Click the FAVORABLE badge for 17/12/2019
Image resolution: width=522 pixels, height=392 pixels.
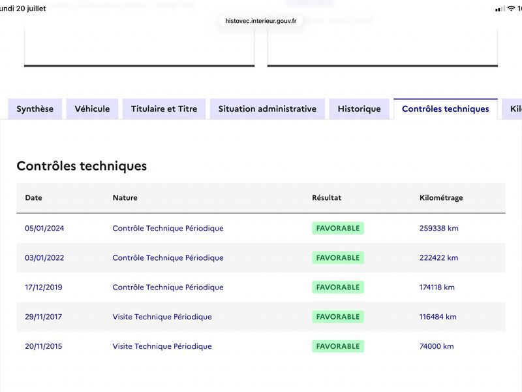coord(338,287)
